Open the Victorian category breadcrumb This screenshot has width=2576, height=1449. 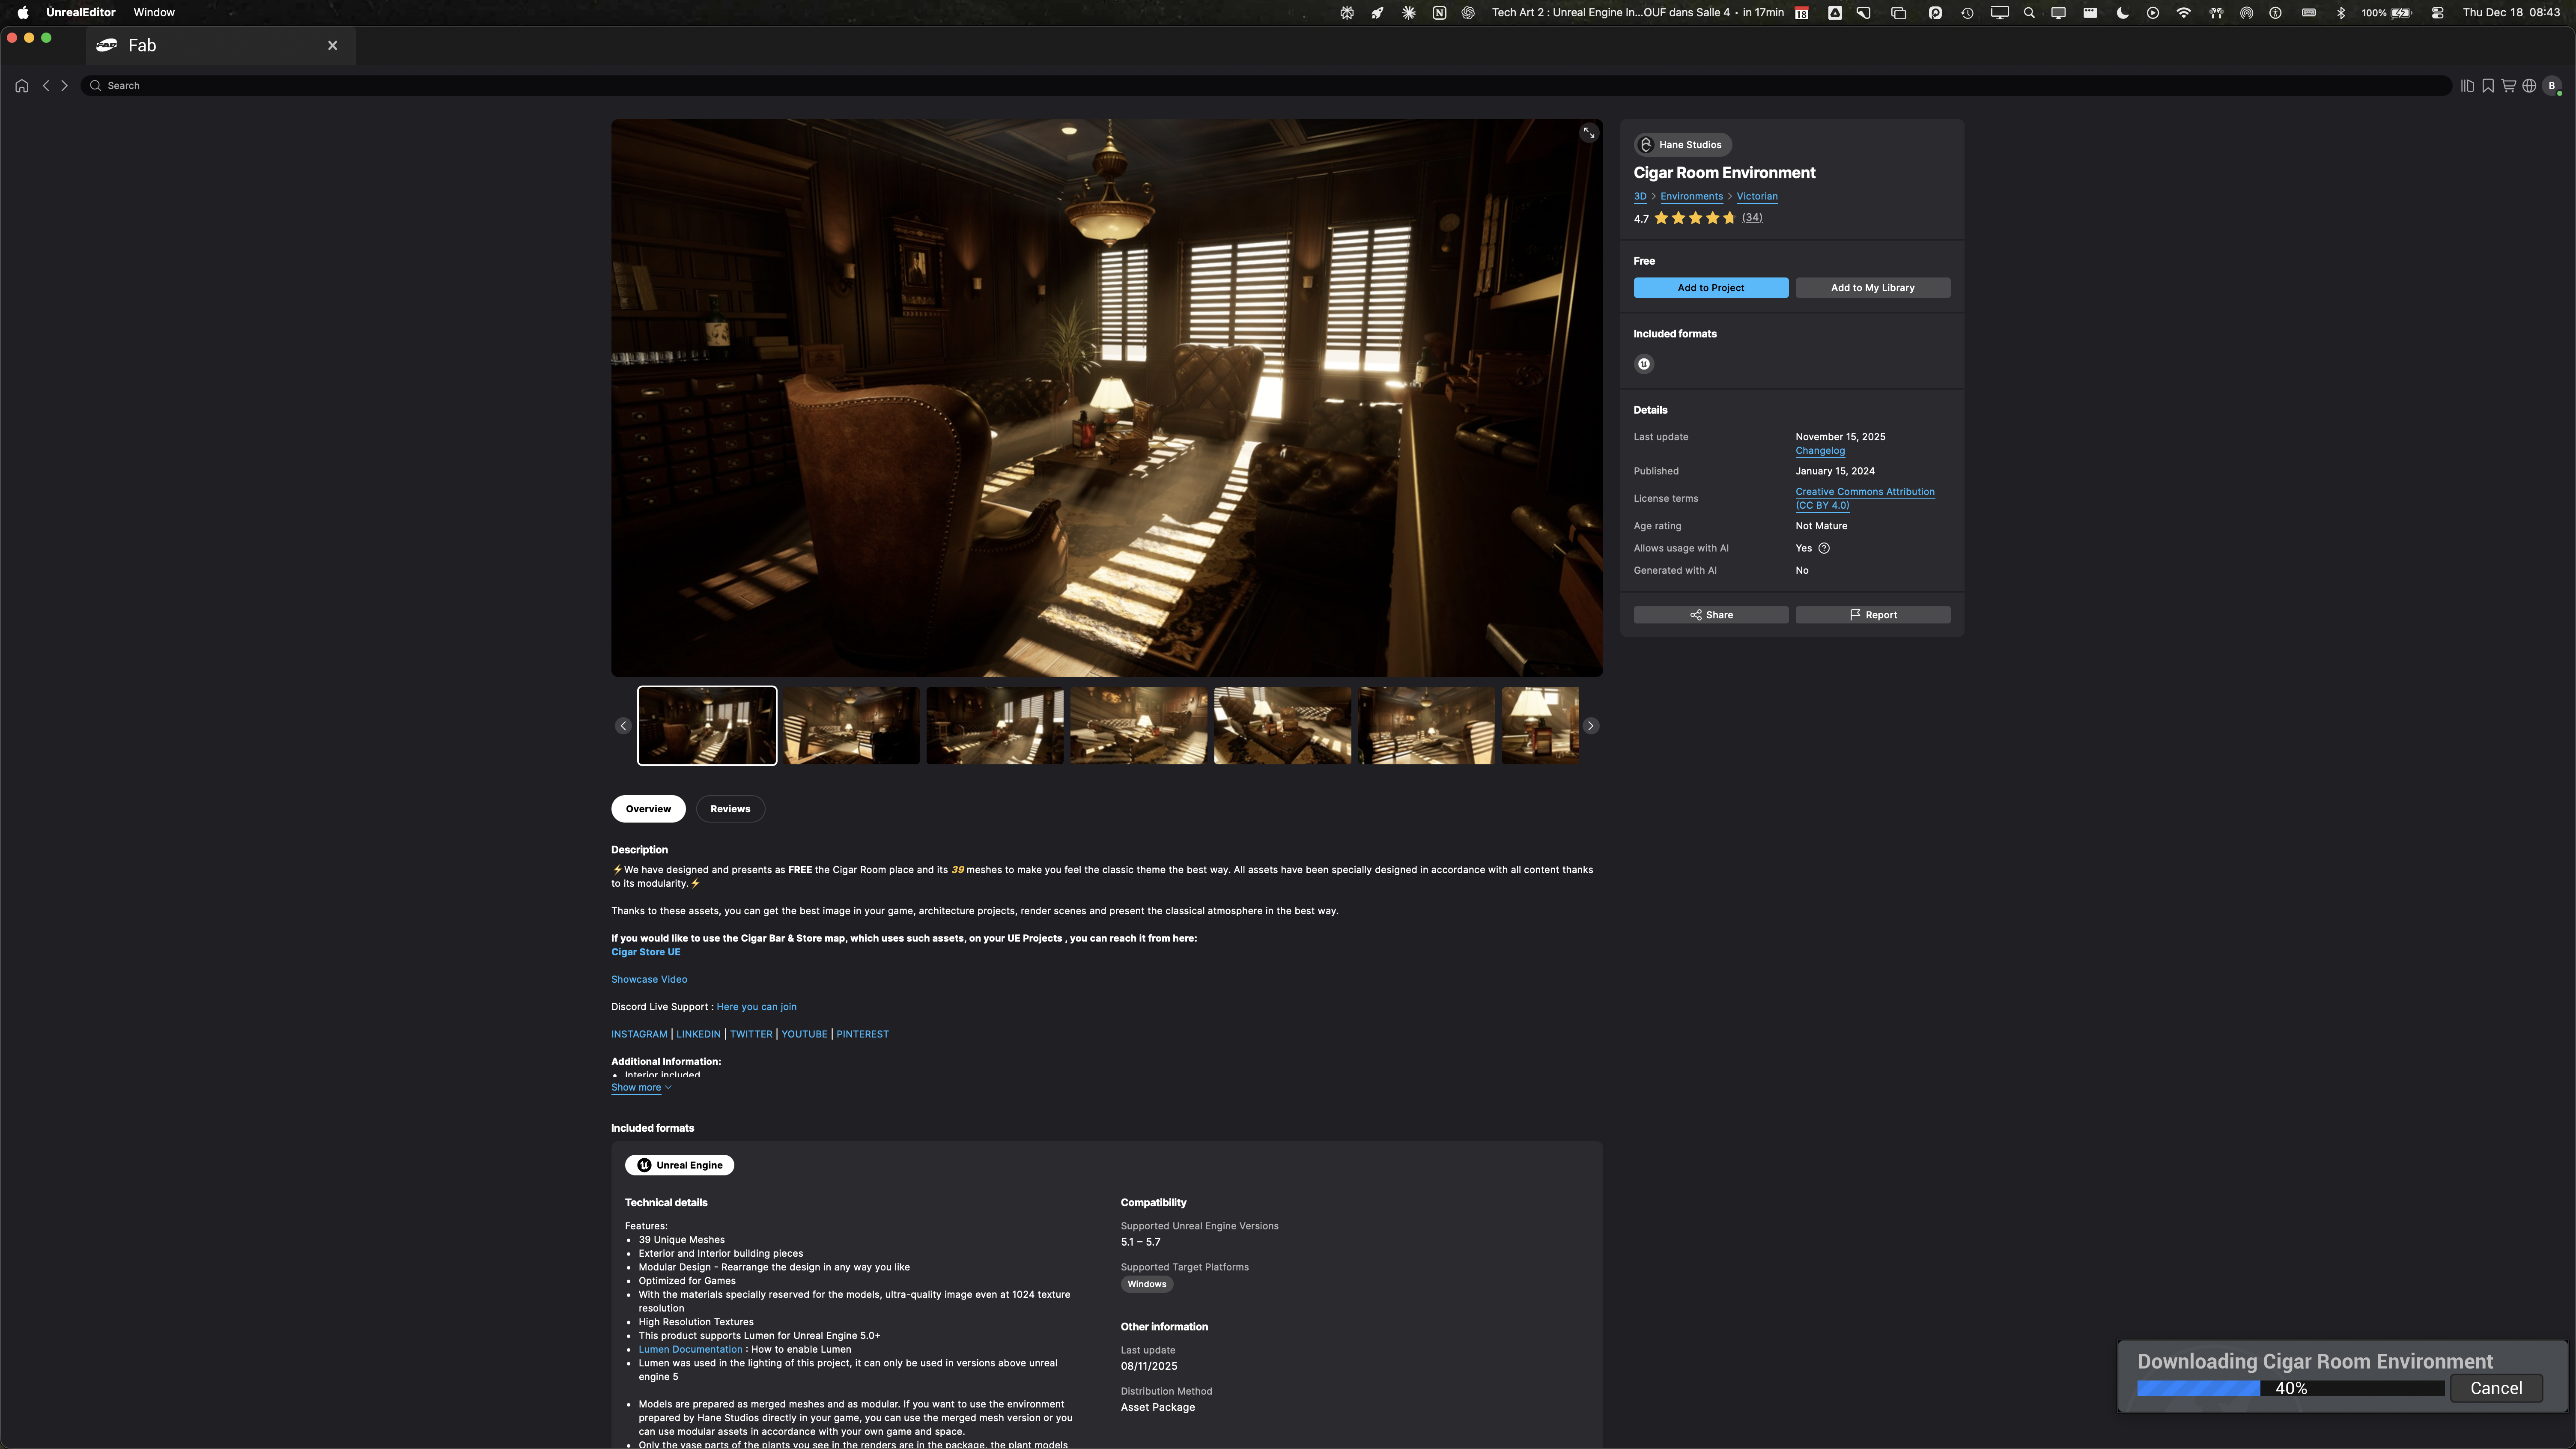1757,196
